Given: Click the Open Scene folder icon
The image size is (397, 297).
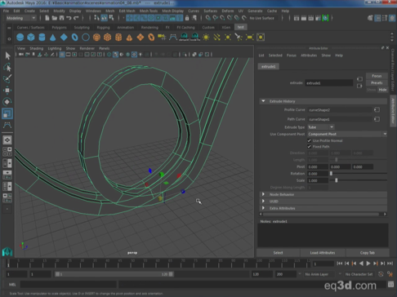Looking at the screenshot, I should click(x=55, y=18).
